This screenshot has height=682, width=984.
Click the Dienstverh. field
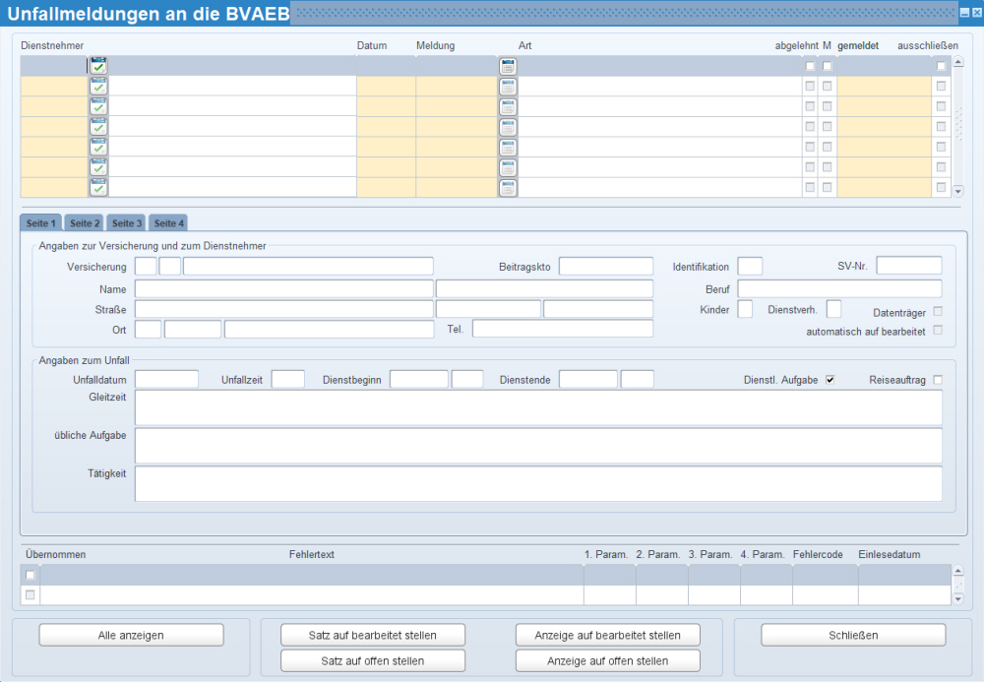click(834, 309)
